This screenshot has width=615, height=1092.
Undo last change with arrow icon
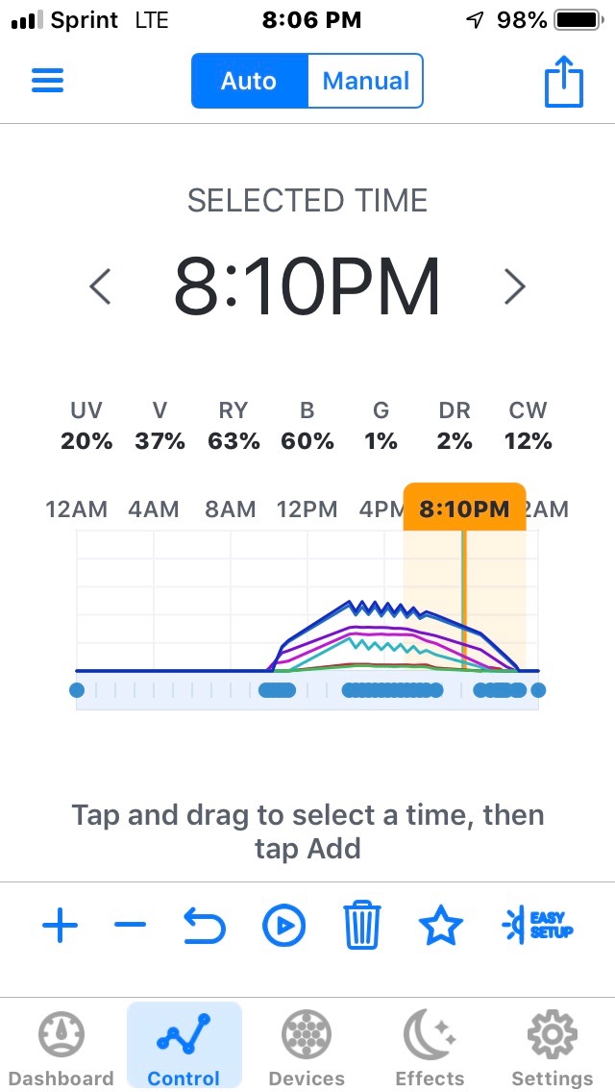(205, 926)
